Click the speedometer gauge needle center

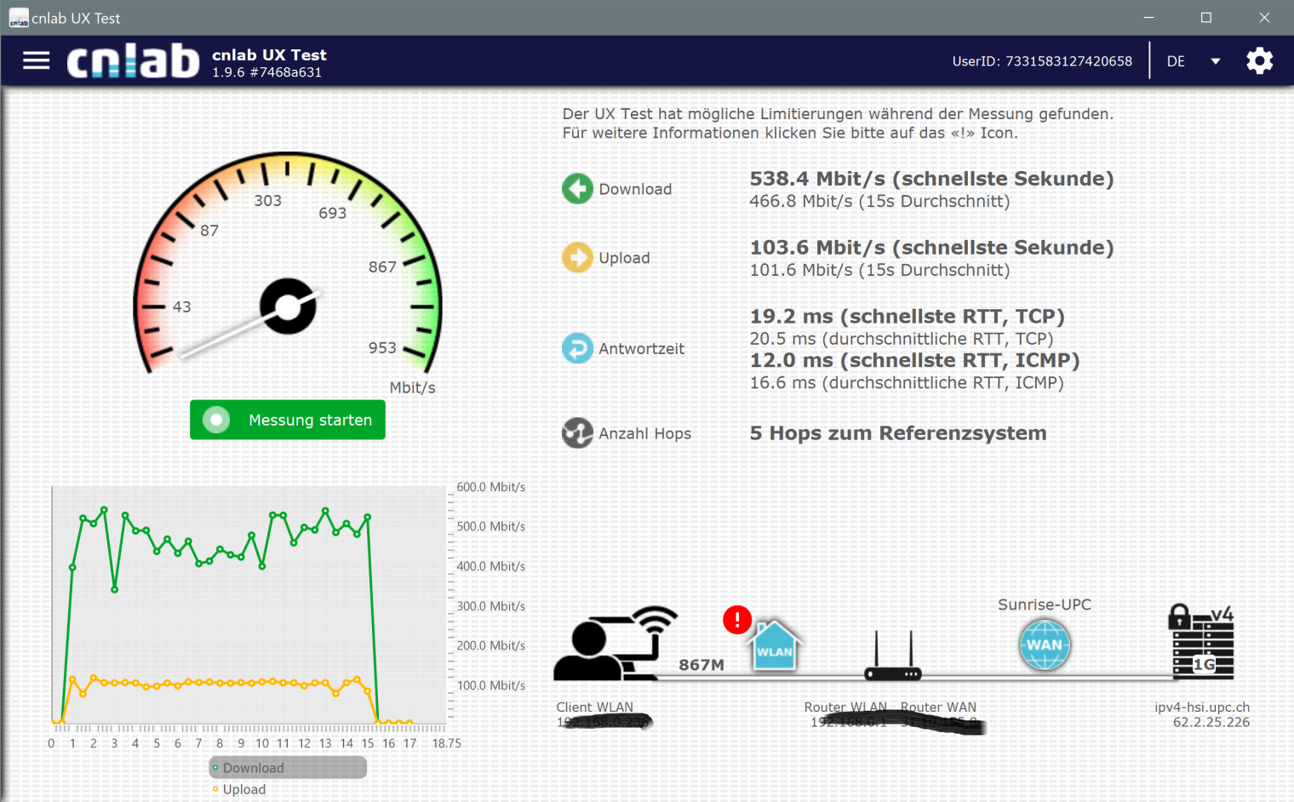pyautogui.click(x=288, y=306)
